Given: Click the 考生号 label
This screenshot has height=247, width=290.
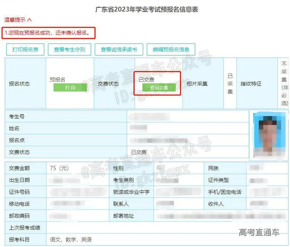Looking at the screenshot, I should pyautogui.click(x=17, y=116).
